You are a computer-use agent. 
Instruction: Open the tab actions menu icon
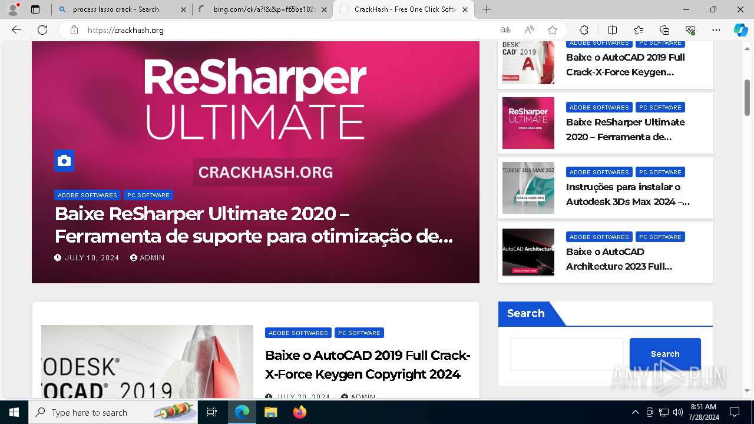35,9
